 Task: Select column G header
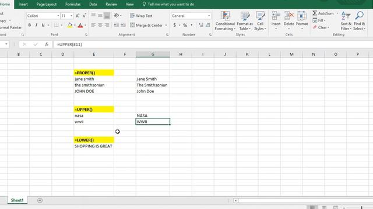point(153,54)
